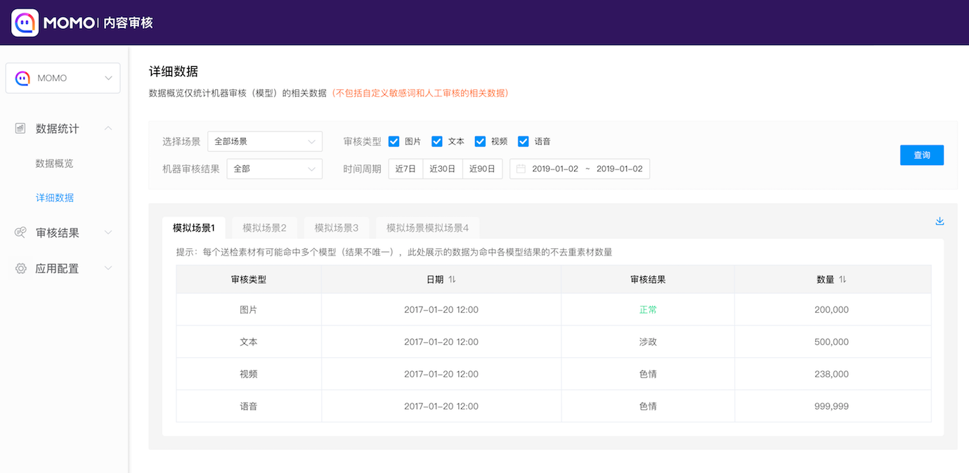
Task: Click the 审核类型 column header
Action: pos(249,280)
